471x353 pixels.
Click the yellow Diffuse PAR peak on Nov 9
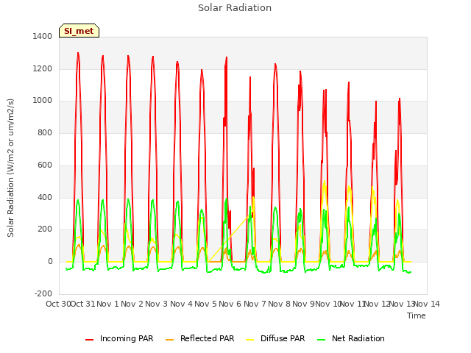coord(325,182)
